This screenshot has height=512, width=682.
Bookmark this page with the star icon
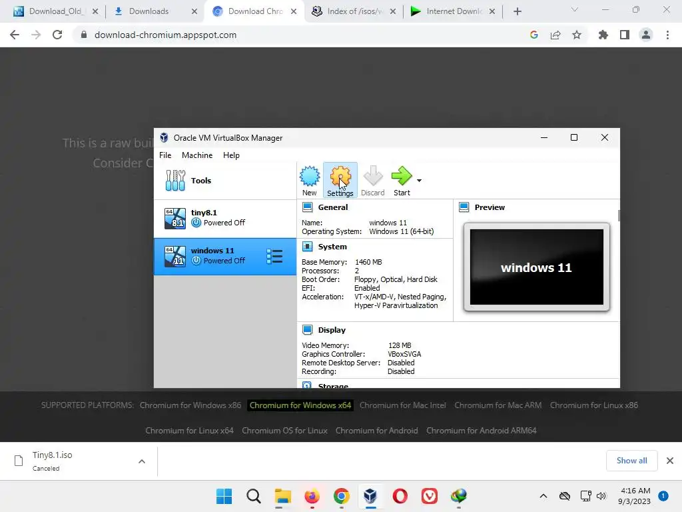coord(577,35)
